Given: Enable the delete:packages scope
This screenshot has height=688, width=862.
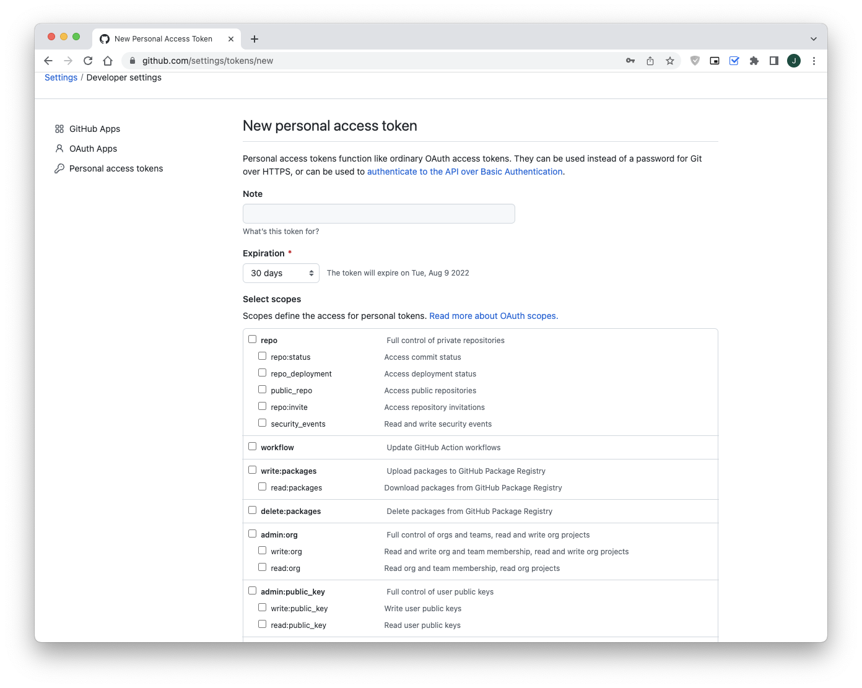Looking at the screenshot, I should point(252,510).
